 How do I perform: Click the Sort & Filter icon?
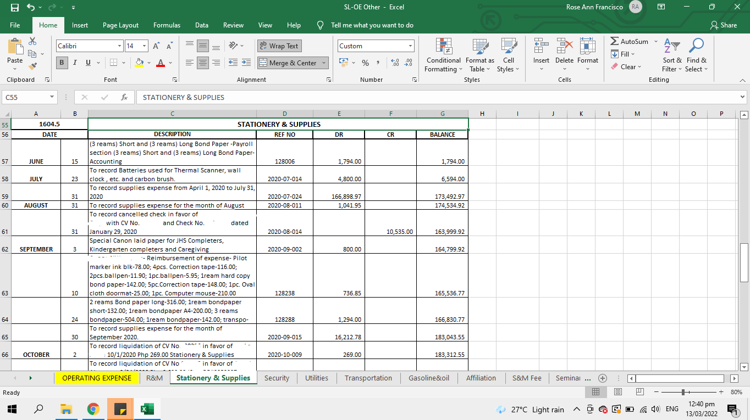coord(672,55)
